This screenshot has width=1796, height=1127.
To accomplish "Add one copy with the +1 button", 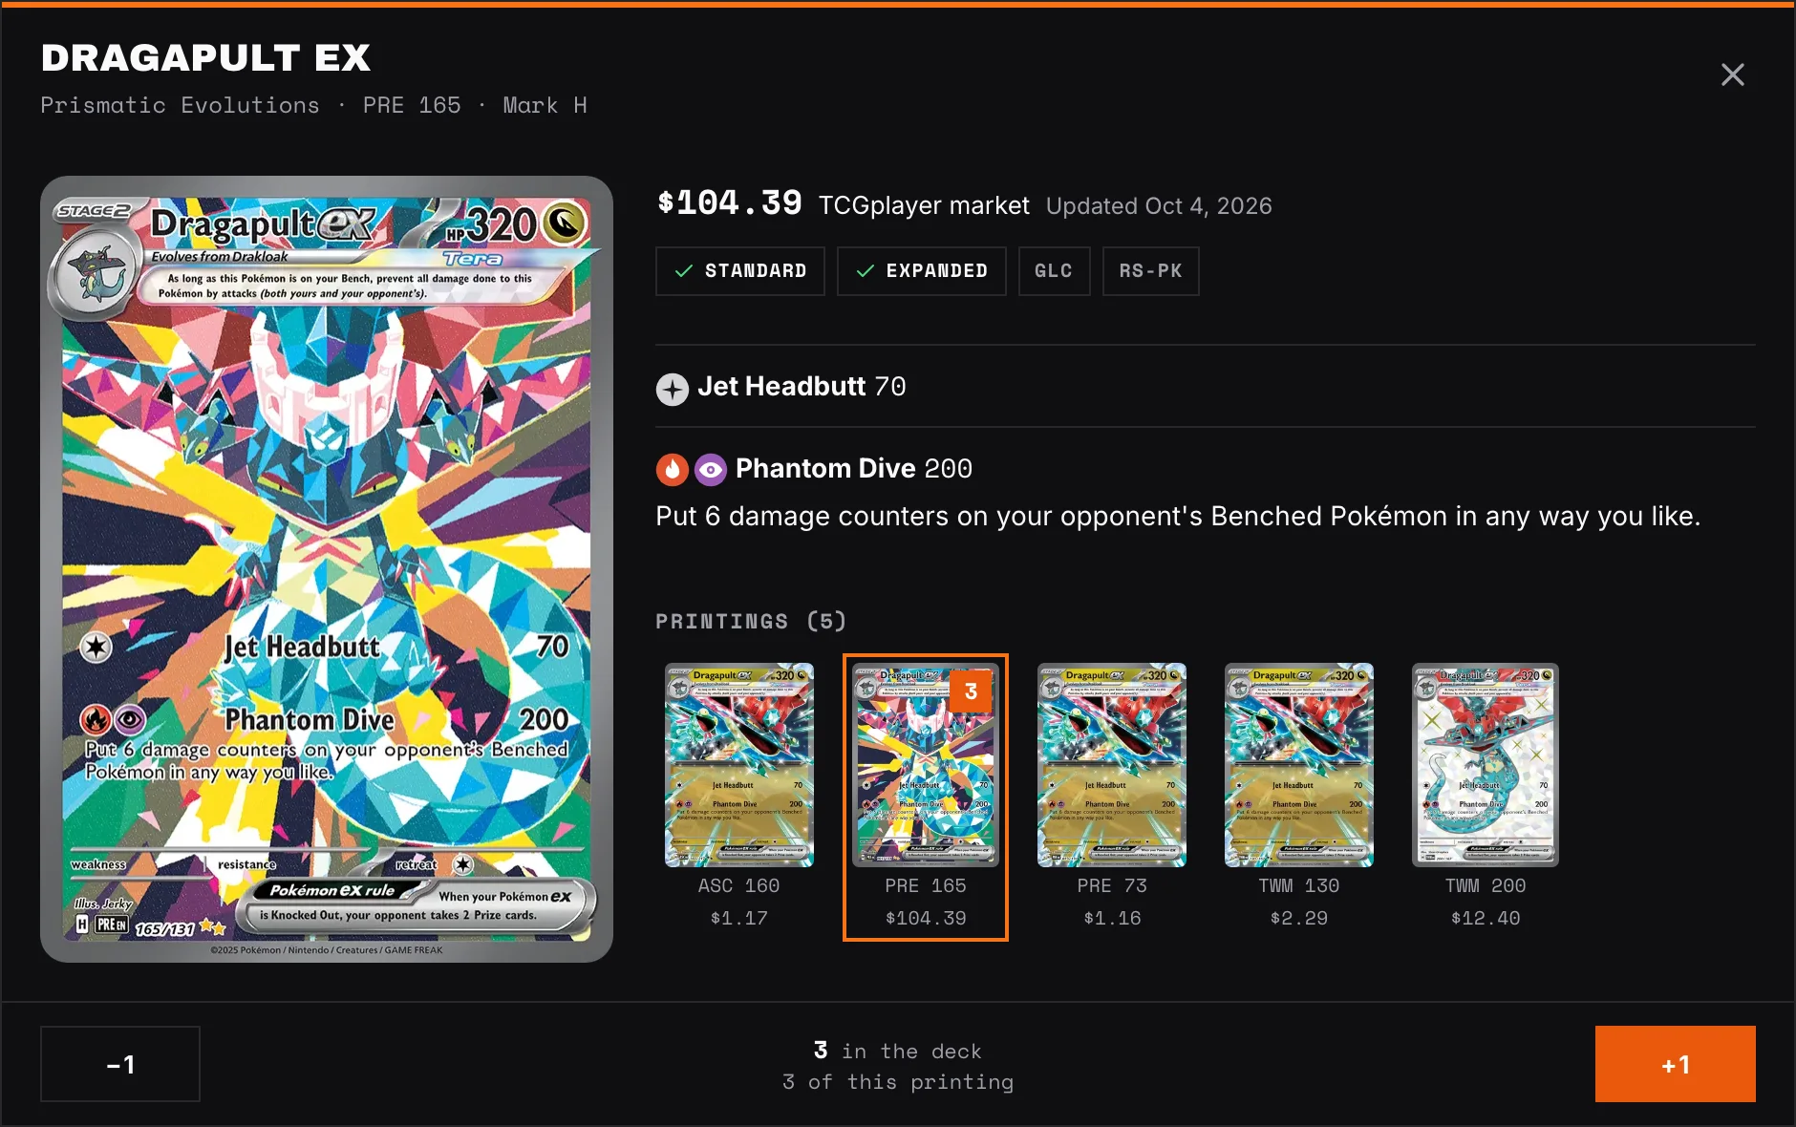I will [x=1675, y=1064].
